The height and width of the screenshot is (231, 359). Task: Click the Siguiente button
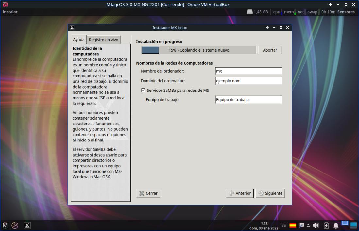pos(270,193)
